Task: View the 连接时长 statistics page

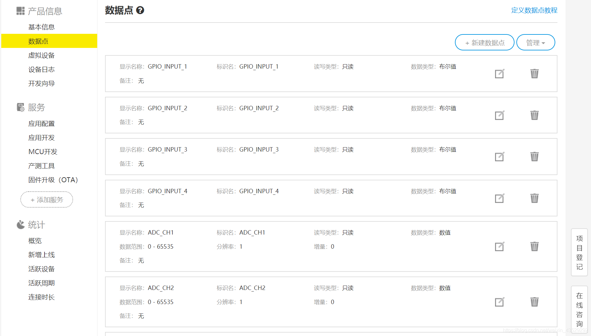Action: pos(41,297)
